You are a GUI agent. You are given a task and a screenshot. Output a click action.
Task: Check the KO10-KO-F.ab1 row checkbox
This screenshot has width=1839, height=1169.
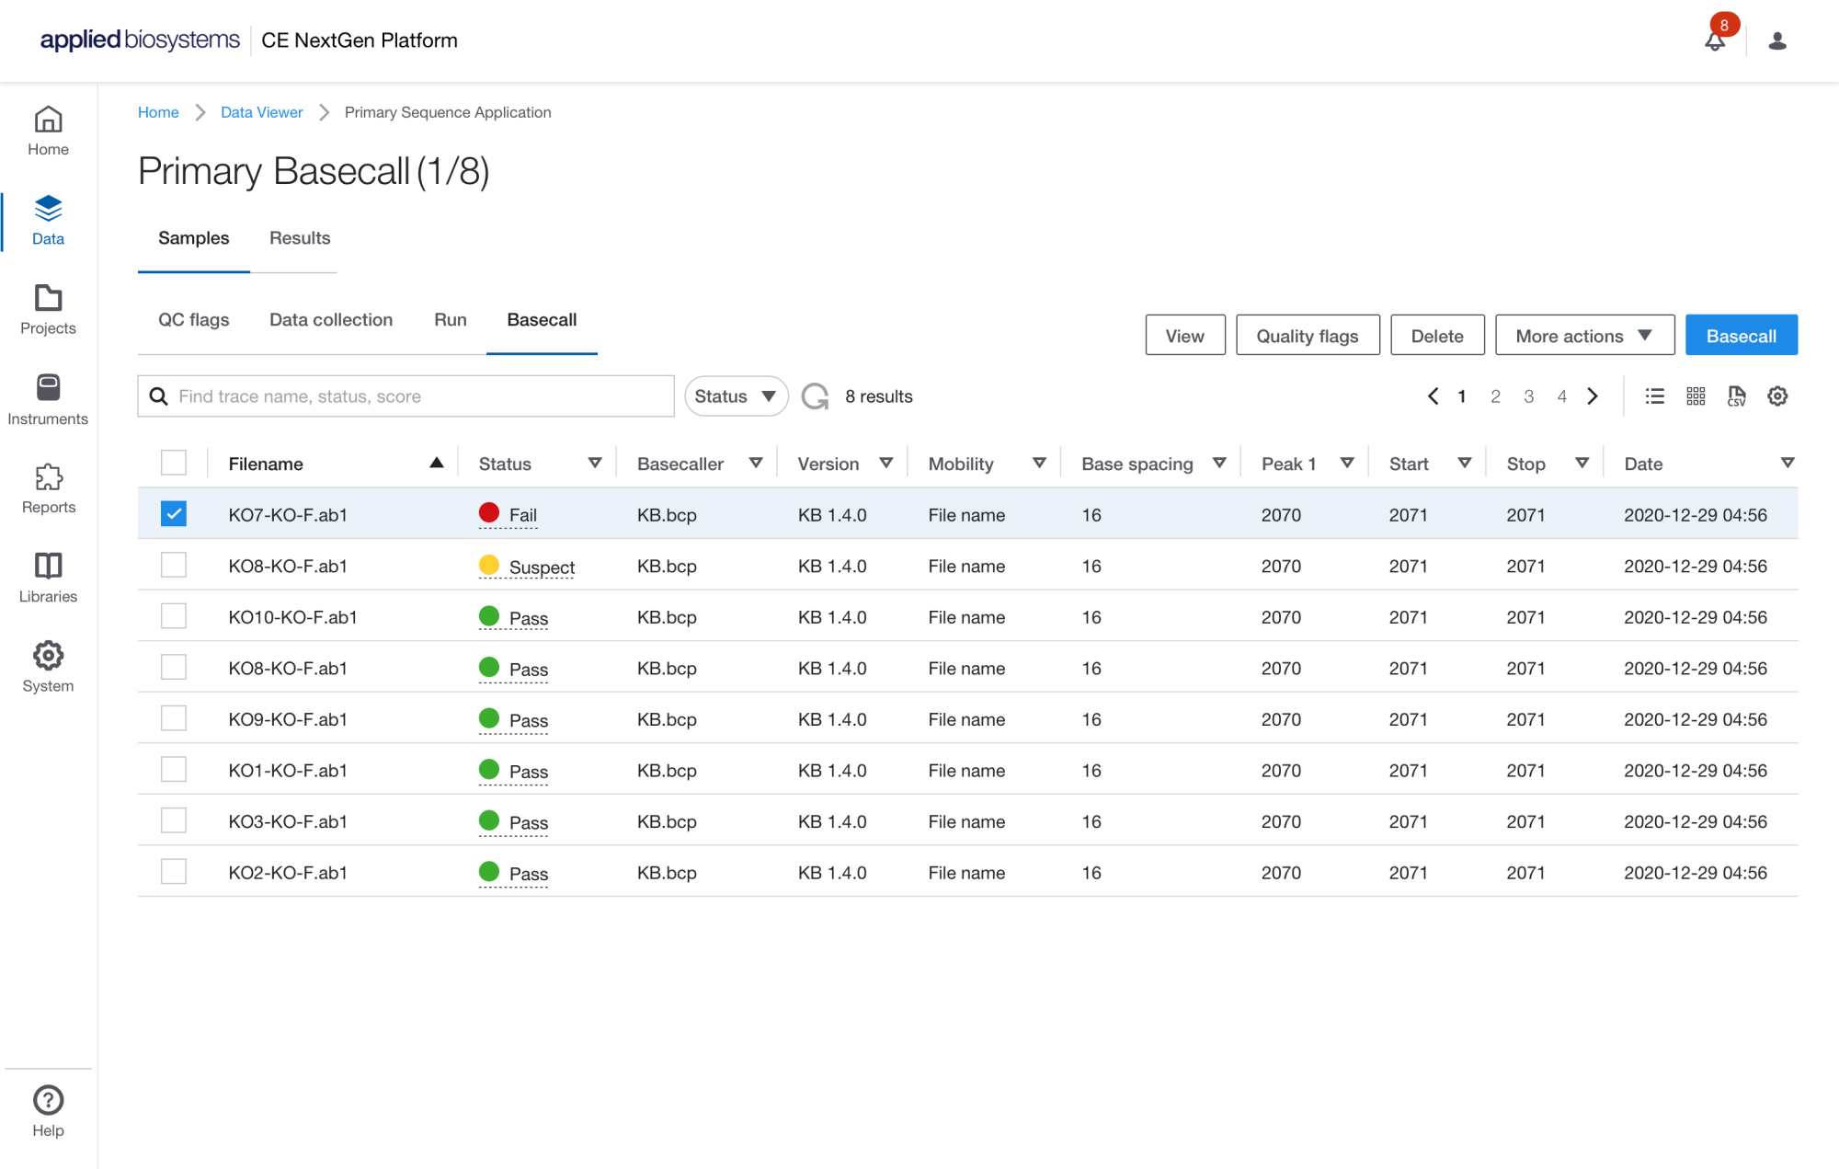click(173, 616)
